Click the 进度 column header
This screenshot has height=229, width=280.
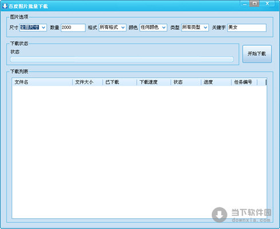click(x=216, y=82)
